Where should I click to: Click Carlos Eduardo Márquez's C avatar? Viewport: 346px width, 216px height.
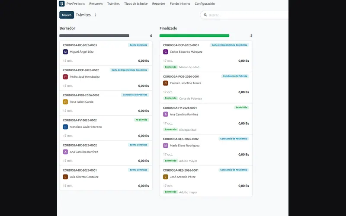pyautogui.click(x=166, y=52)
